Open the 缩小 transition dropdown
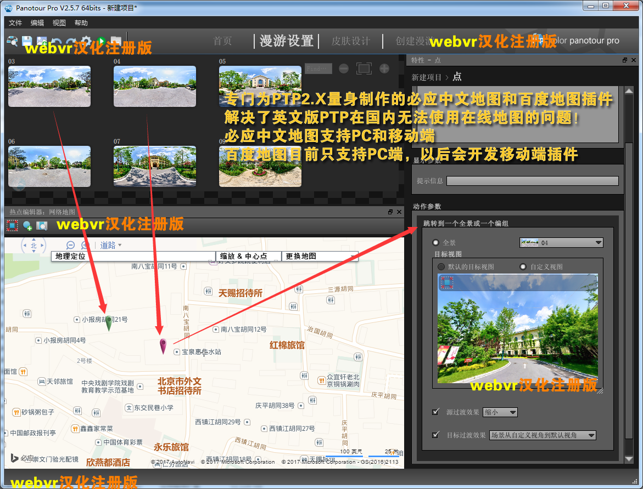The width and height of the screenshot is (643, 489). pos(500,412)
